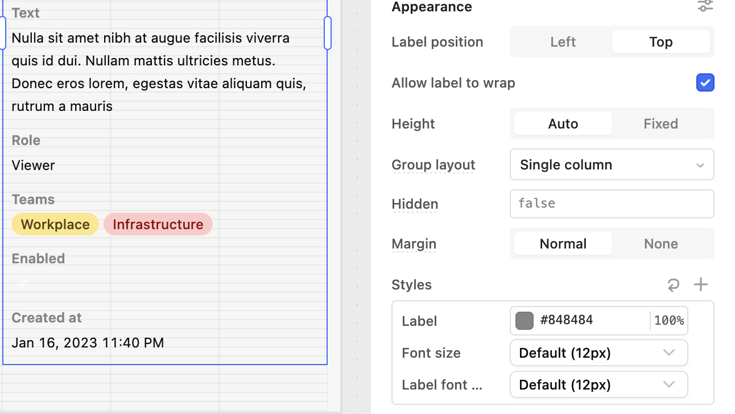This screenshot has width=735, height=414.
Task: Reset styles using the revert arrow icon
Action: (674, 285)
